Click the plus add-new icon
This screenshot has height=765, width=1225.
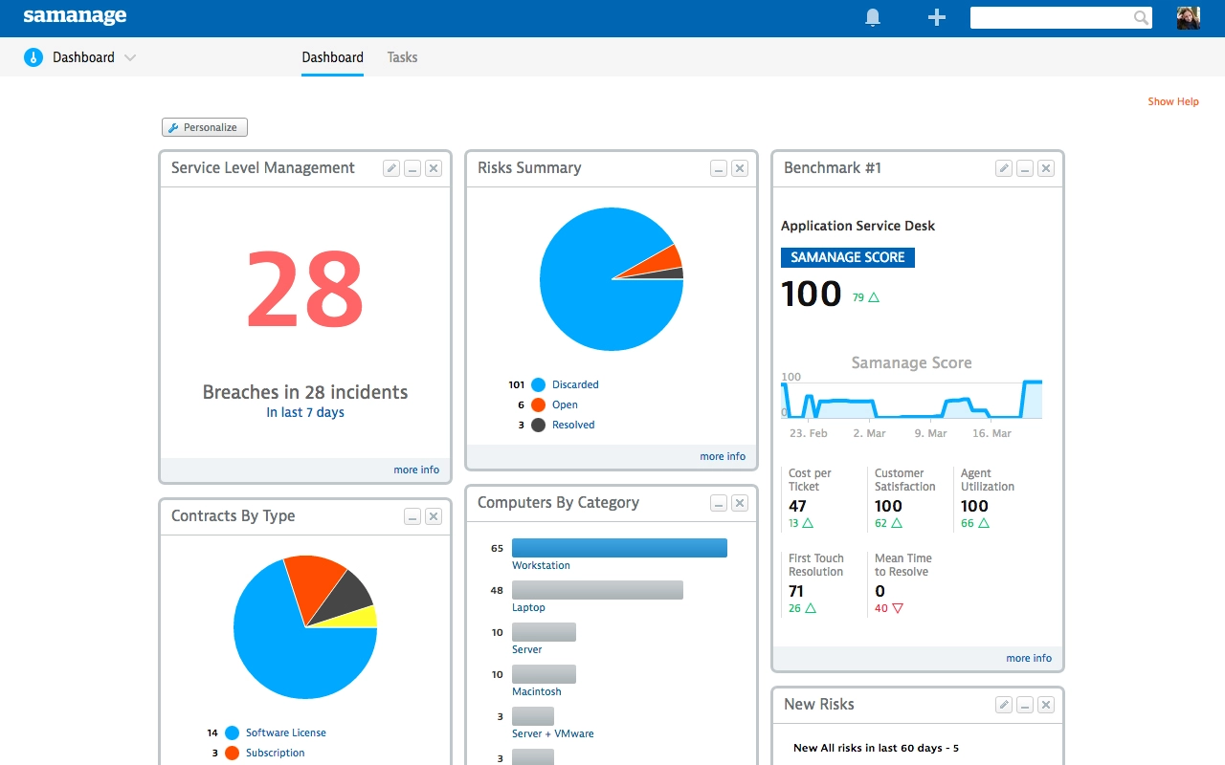click(937, 17)
